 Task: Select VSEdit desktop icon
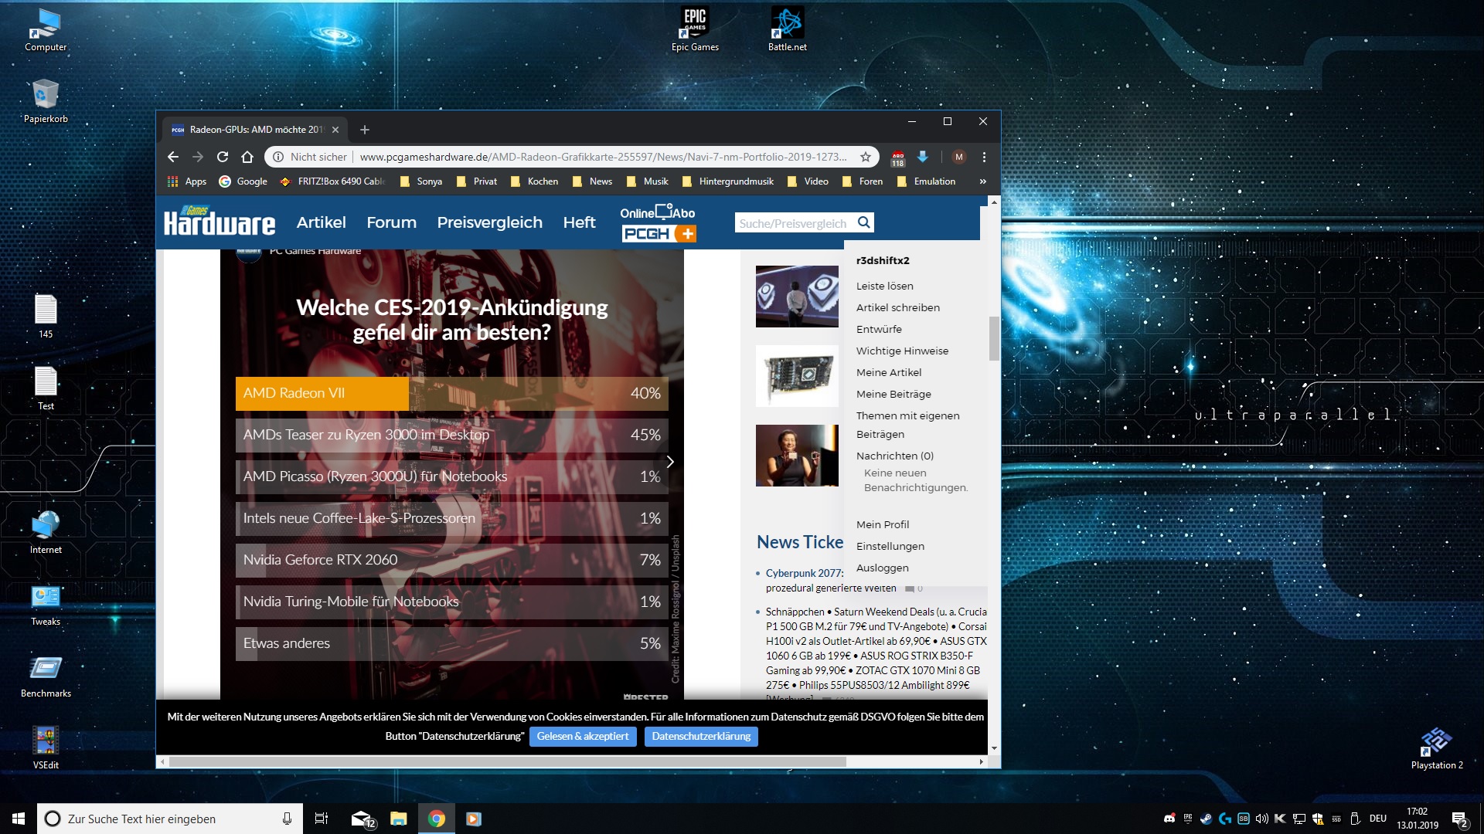(x=46, y=748)
